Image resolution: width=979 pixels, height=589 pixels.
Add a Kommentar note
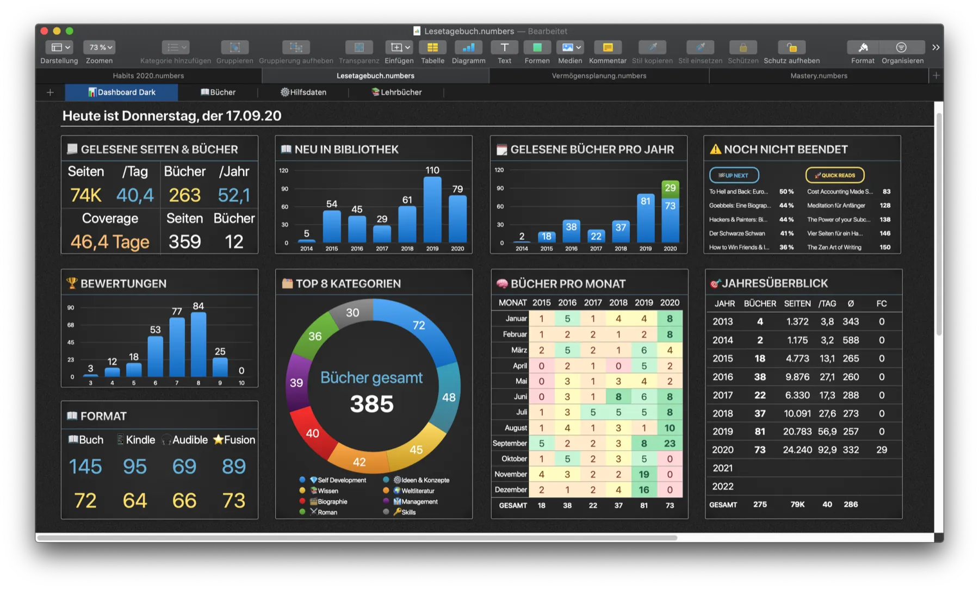(x=608, y=48)
